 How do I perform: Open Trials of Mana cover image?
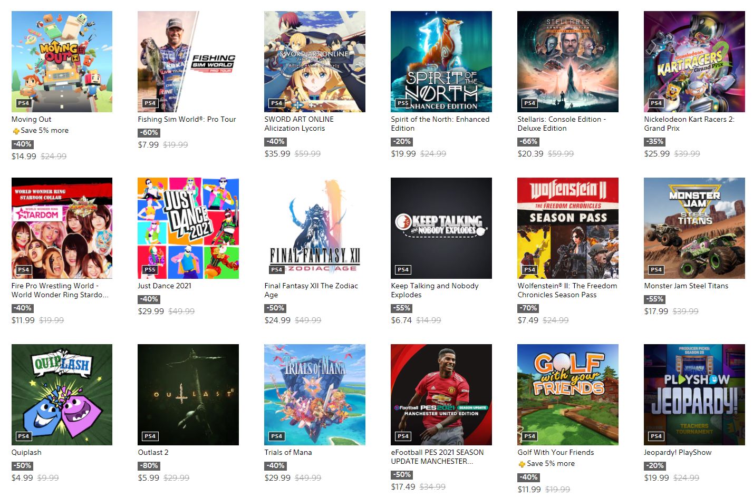(x=315, y=395)
